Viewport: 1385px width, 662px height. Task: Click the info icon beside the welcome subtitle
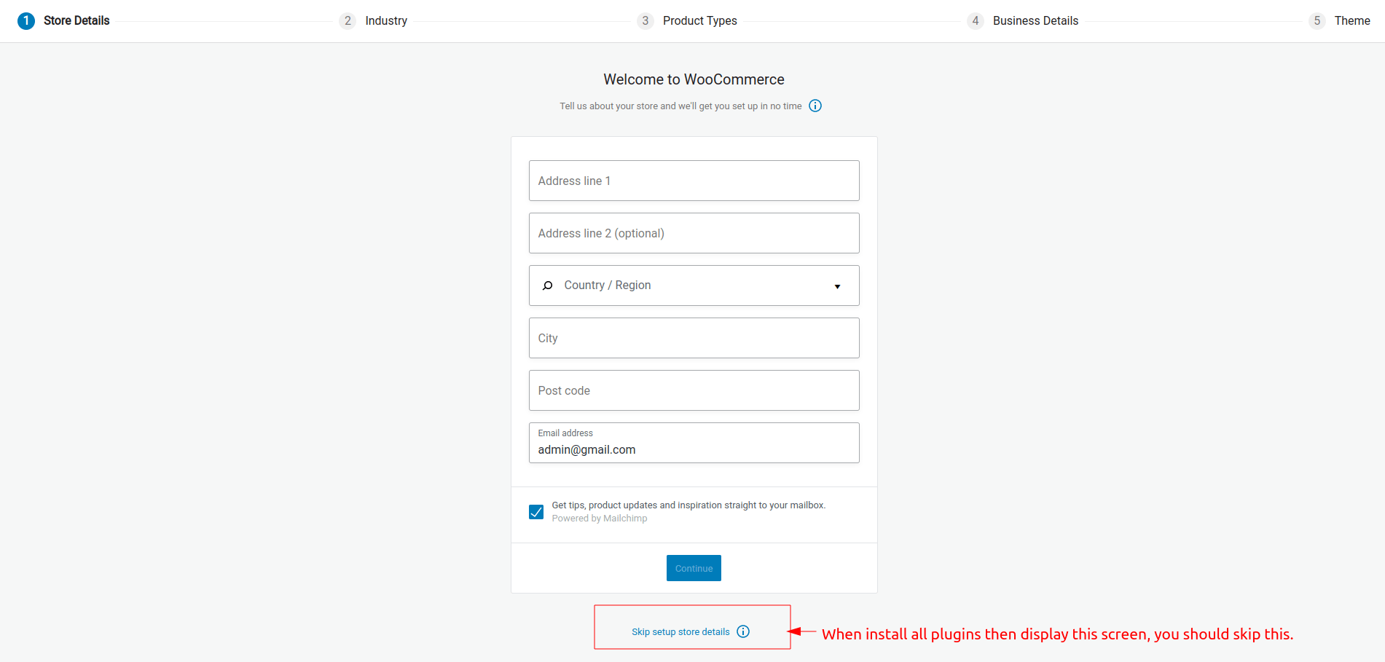point(815,106)
